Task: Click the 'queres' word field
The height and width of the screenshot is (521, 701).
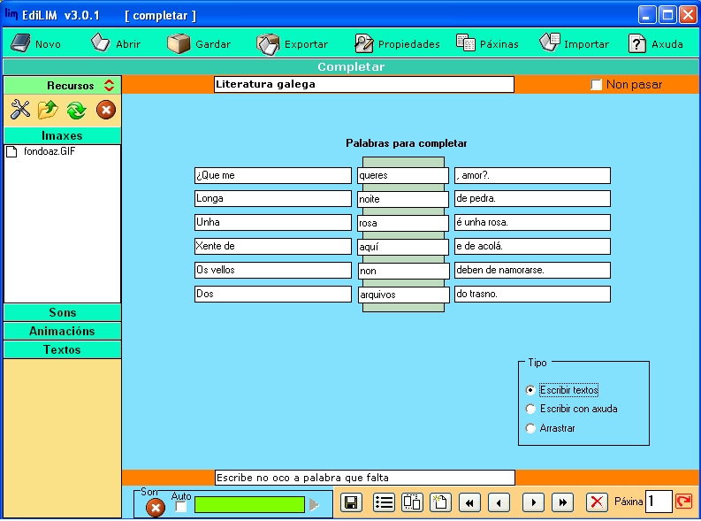Action: click(x=403, y=175)
